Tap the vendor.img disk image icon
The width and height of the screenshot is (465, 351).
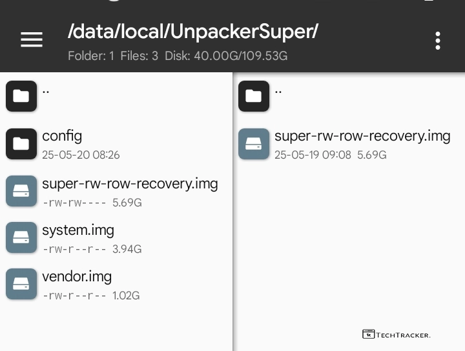[x=21, y=284]
